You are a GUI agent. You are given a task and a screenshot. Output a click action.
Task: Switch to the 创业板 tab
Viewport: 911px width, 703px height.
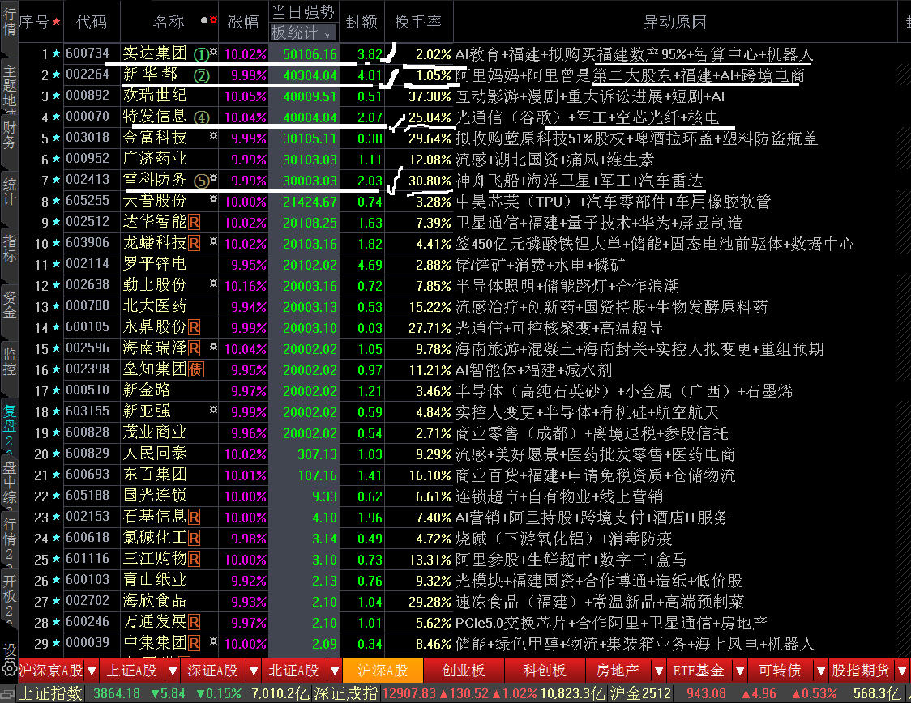(464, 671)
